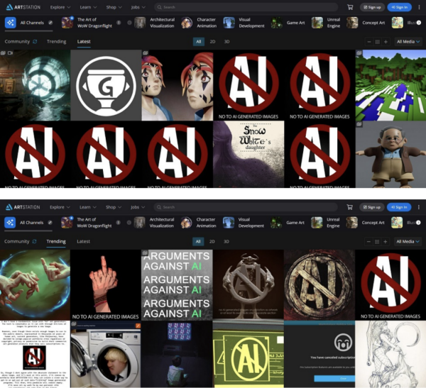
Task: Select the Trending tab in the lower window
Action: [x=56, y=241]
